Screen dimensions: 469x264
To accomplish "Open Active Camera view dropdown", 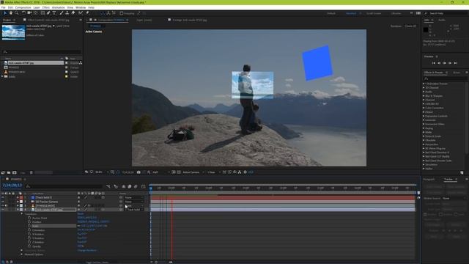I will (x=193, y=172).
